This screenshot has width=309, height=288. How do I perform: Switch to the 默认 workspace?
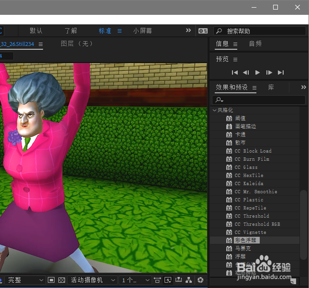point(36,31)
